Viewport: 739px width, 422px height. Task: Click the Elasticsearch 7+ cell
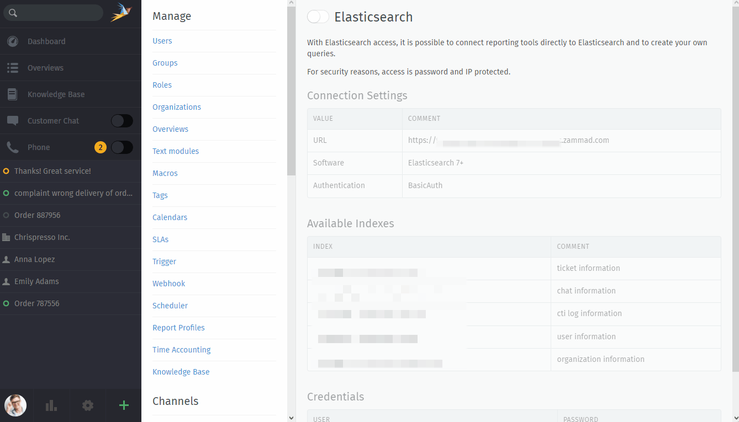pyautogui.click(x=562, y=163)
